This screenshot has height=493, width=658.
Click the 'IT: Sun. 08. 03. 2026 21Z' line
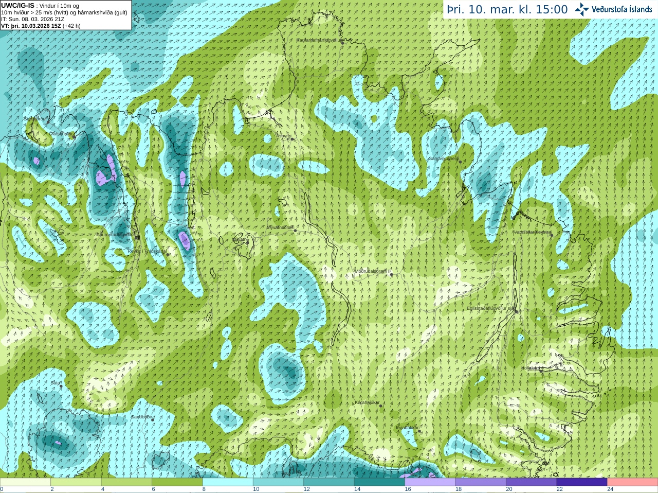point(32,19)
